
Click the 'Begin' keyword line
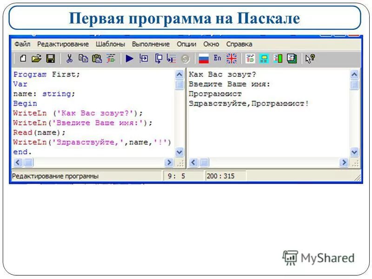tap(25, 103)
